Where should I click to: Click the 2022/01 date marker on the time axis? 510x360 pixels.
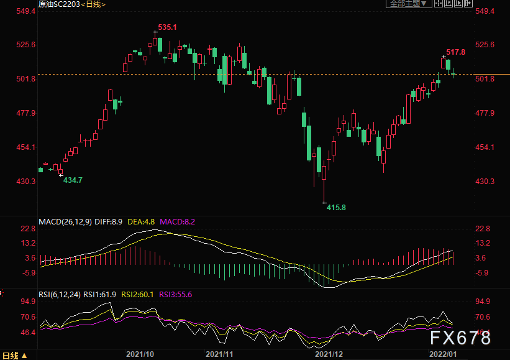coord(443,354)
